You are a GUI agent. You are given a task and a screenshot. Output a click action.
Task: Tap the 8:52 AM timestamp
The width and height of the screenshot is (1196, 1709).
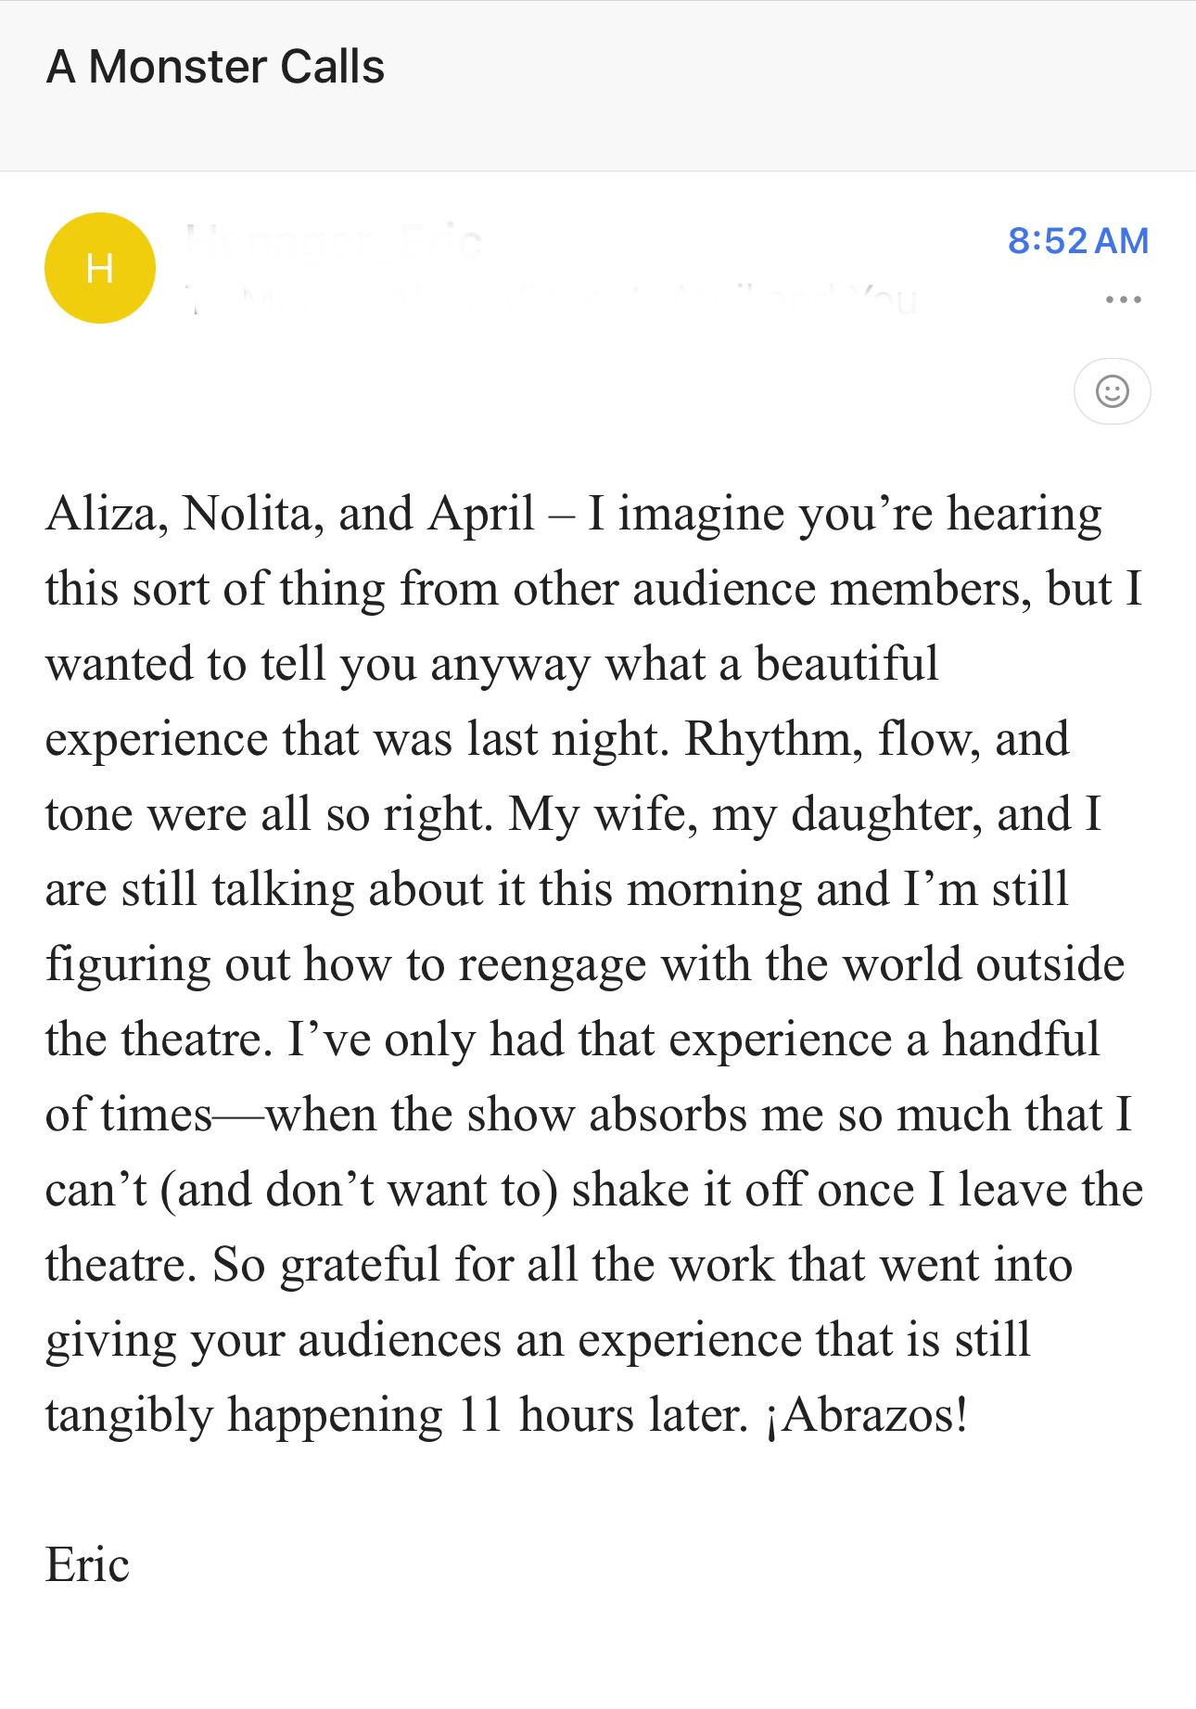pos(1078,241)
